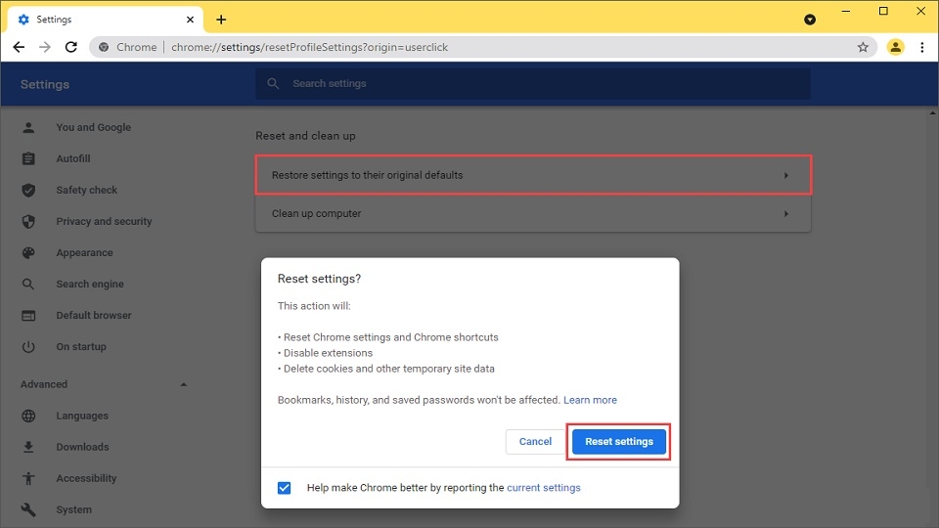Select the Settings browser tab
This screenshot has height=528, width=939.
[106, 20]
